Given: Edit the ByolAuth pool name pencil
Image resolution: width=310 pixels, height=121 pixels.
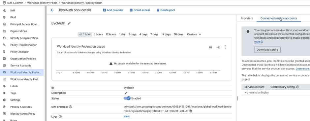Looking at the screenshot, I should (x=69, y=23).
